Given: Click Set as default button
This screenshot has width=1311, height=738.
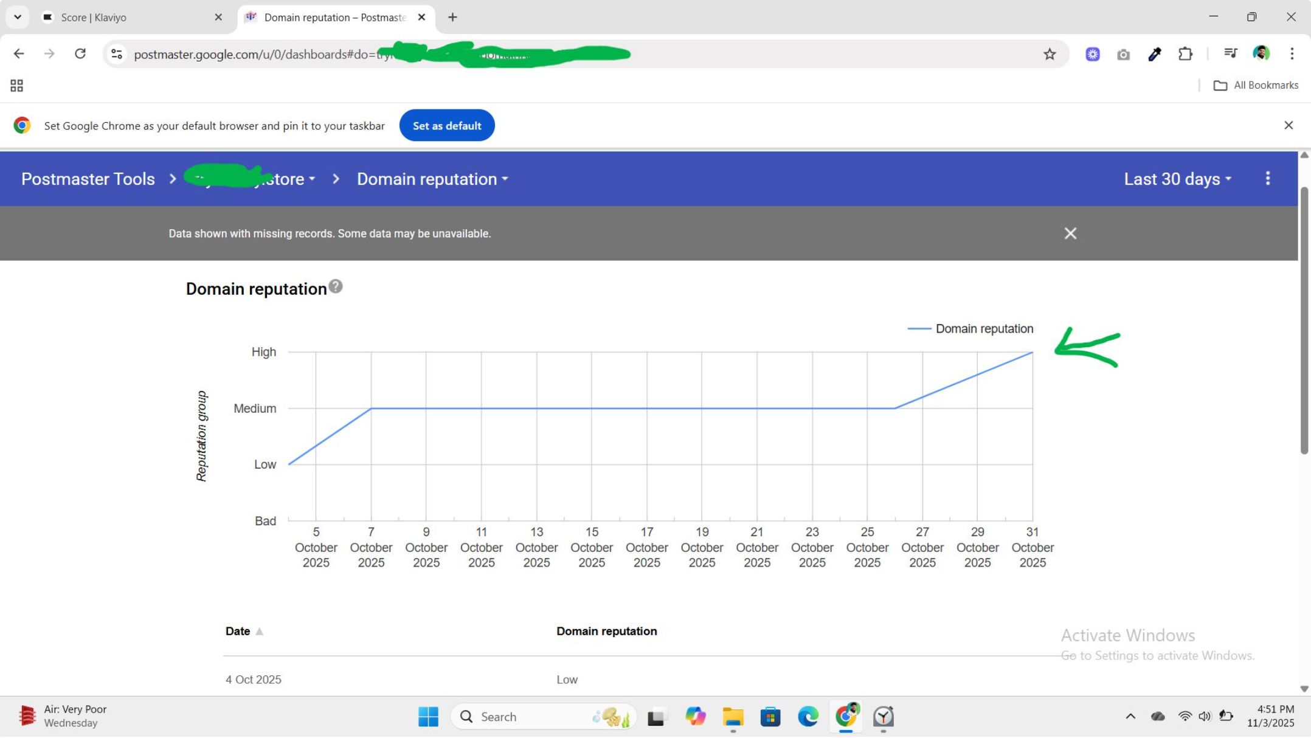Looking at the screenshot, I should click(447, 126).
